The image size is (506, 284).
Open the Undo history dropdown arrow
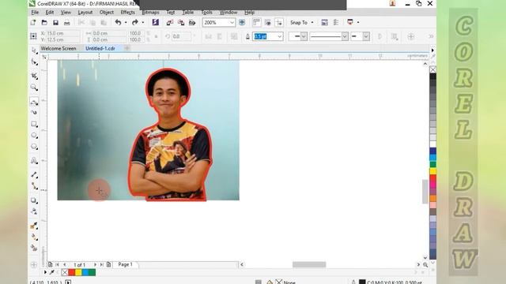pyautogui.click(x=126, y=23)
